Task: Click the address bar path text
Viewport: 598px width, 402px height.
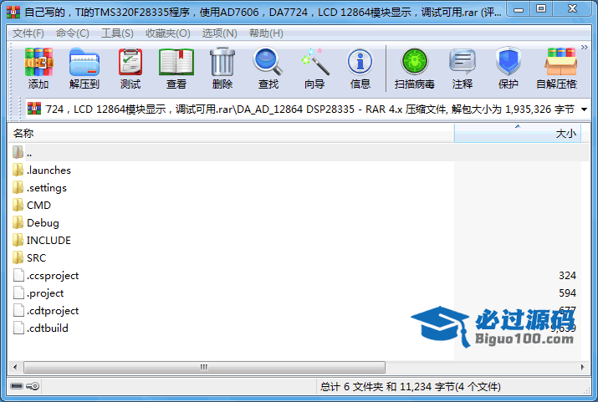Action: tap(310, 109)
